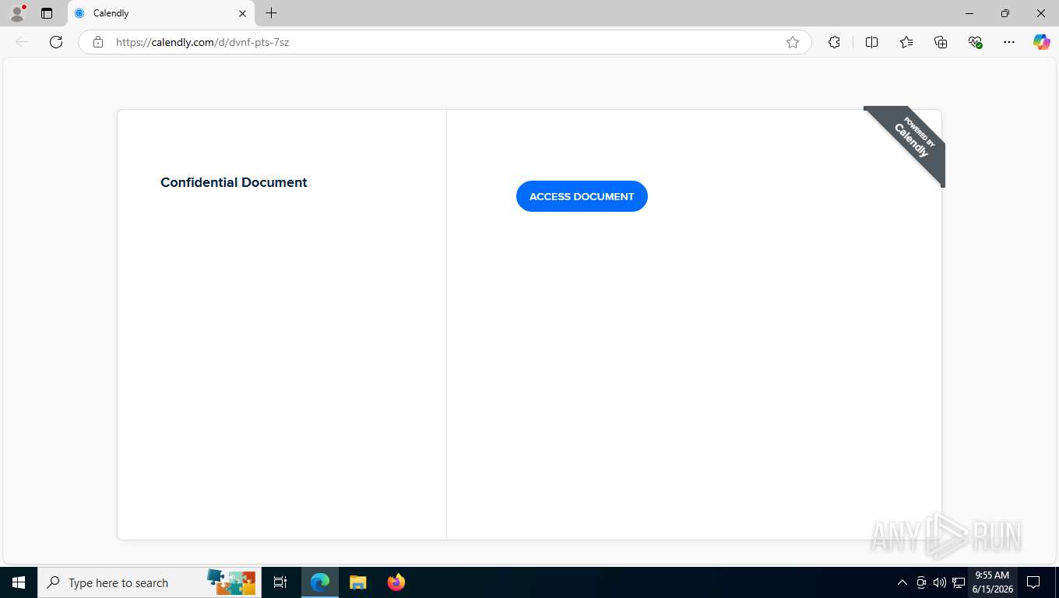Open the browser profile icon
1059x598 pixels.
[17, 13]
